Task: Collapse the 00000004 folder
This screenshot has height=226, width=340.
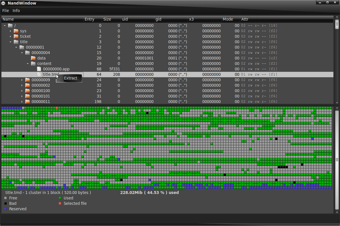Action: coord(22,53)
